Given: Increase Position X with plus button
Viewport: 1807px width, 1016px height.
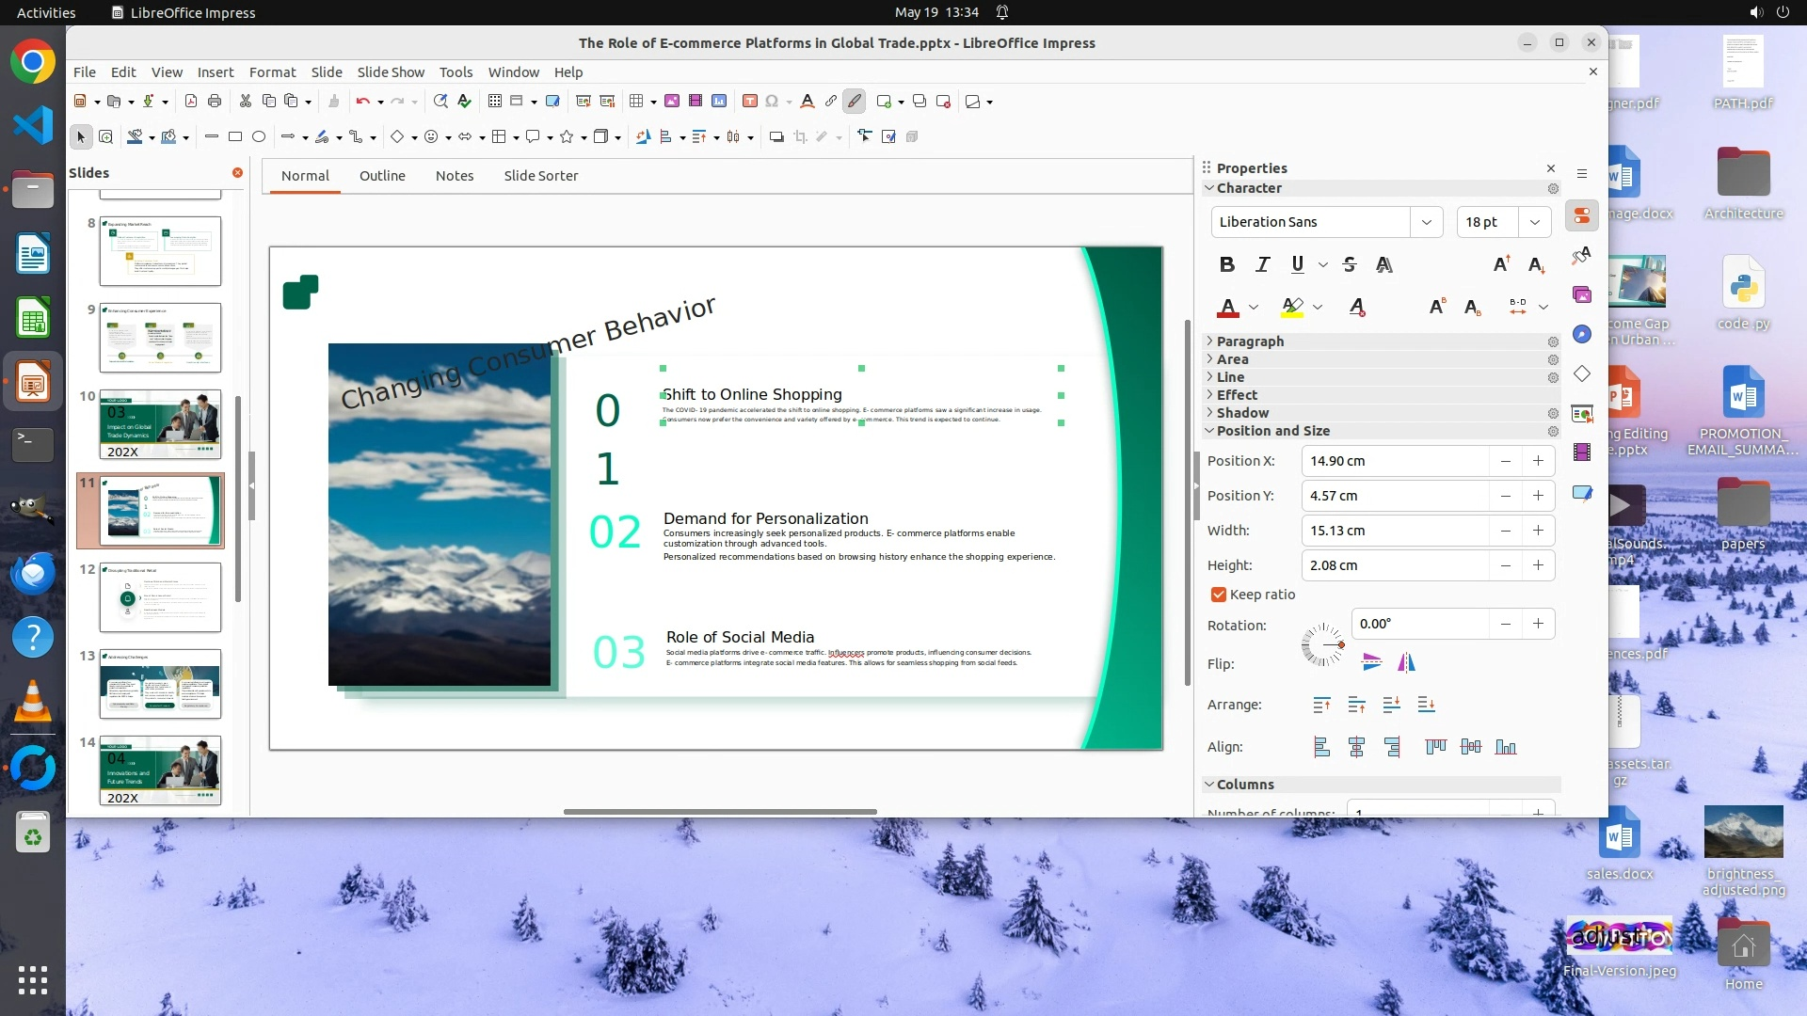Looking at the screenshot, I should coord(1538,461).
